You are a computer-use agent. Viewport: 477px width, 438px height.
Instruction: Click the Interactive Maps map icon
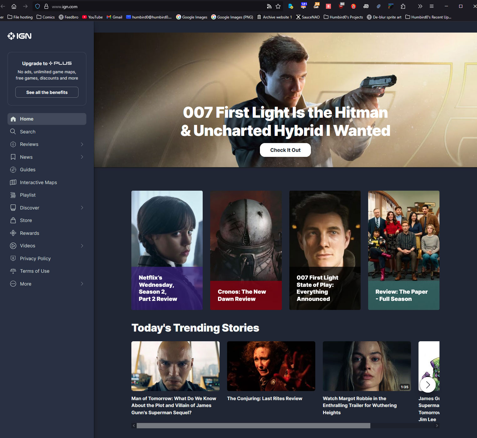click(x=13, y=182)
